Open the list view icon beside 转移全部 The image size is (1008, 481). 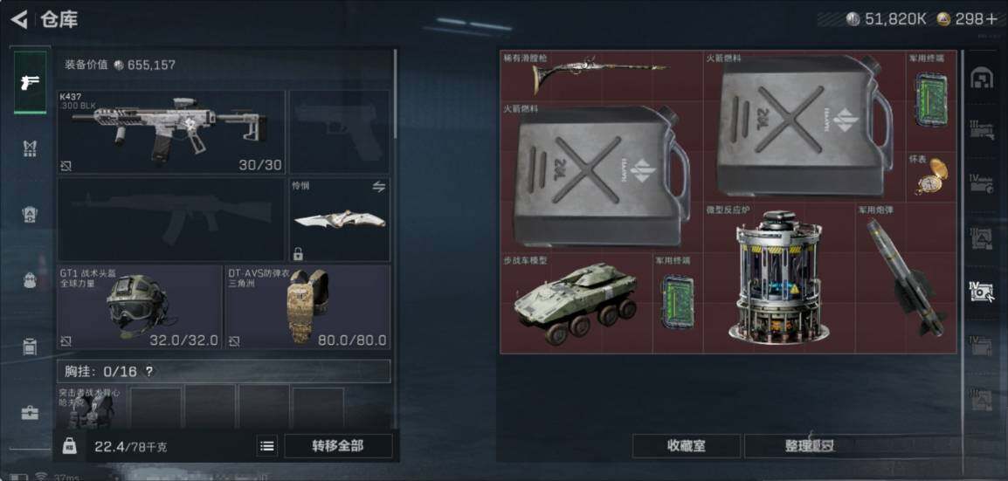pyautogui.click(x=266, y=446)
